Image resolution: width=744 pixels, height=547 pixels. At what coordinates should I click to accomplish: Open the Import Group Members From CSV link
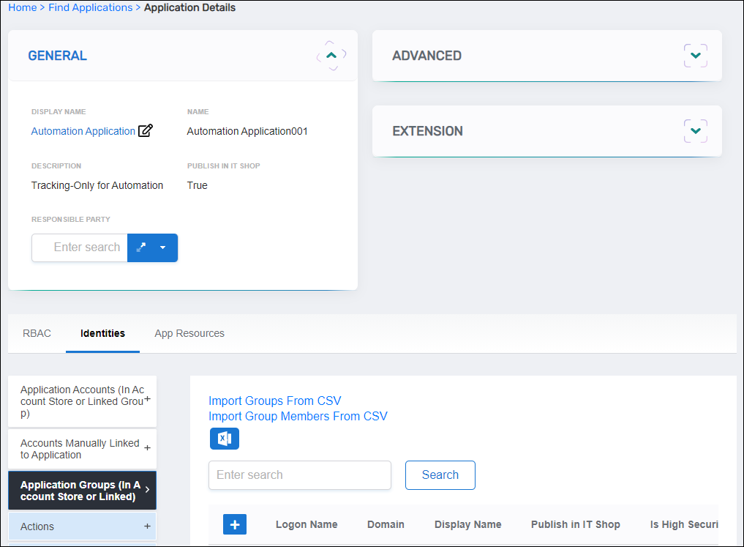(x=298, y=416)
